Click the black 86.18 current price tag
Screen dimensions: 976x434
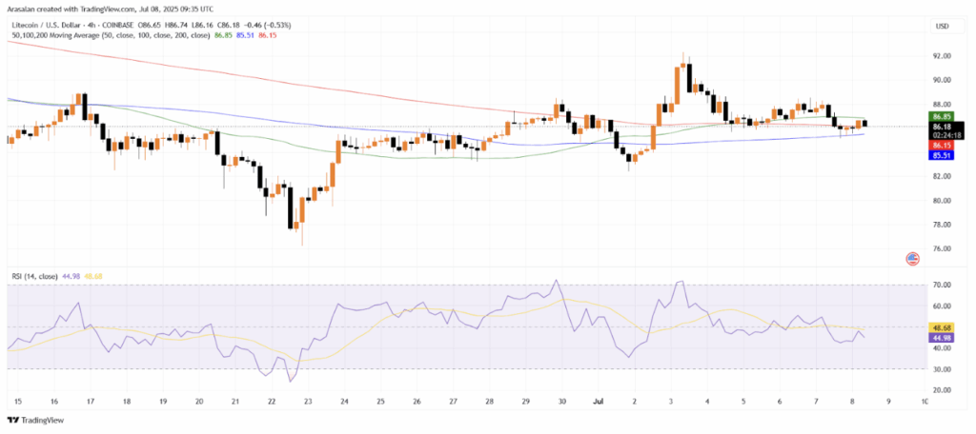pyautogui.click(x=941, y=127)
